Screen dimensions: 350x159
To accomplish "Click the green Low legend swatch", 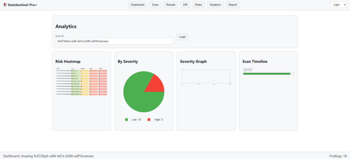I will point(126,120).
